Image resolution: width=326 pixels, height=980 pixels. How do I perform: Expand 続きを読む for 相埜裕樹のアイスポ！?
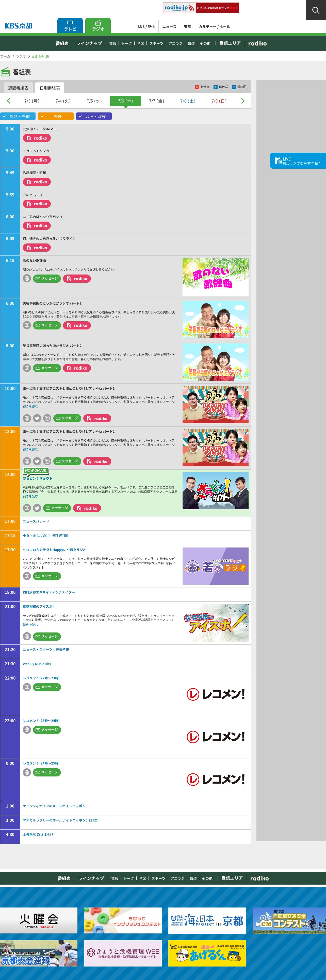pos(30,624)
